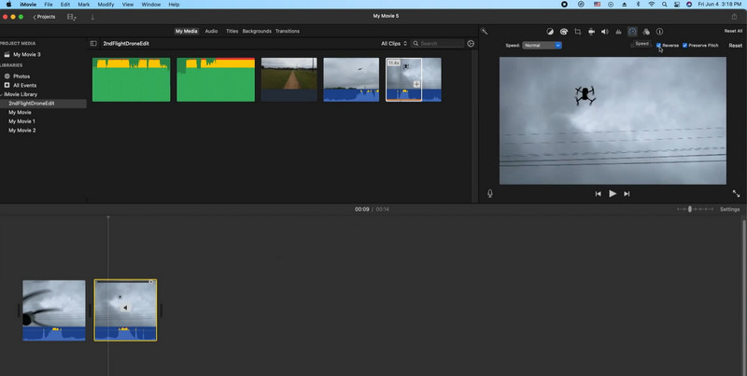The image size is (747, 376).
Task: Skip to the next clip
Action: click(627, 194)
